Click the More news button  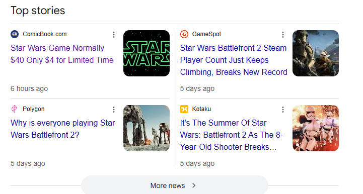pos(175,185)
